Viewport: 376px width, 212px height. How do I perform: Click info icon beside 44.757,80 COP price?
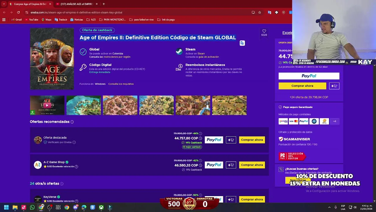pyautogui.click(x=200, y=138)
